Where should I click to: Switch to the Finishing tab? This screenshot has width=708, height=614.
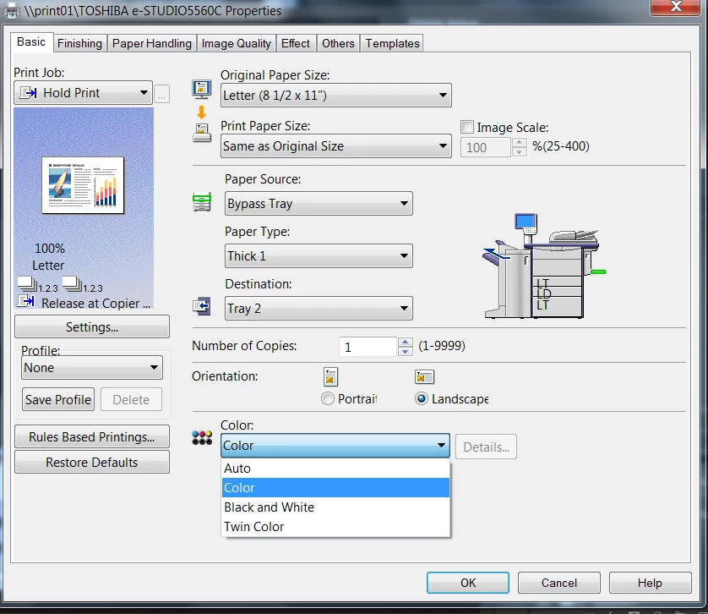coord(79,43)
